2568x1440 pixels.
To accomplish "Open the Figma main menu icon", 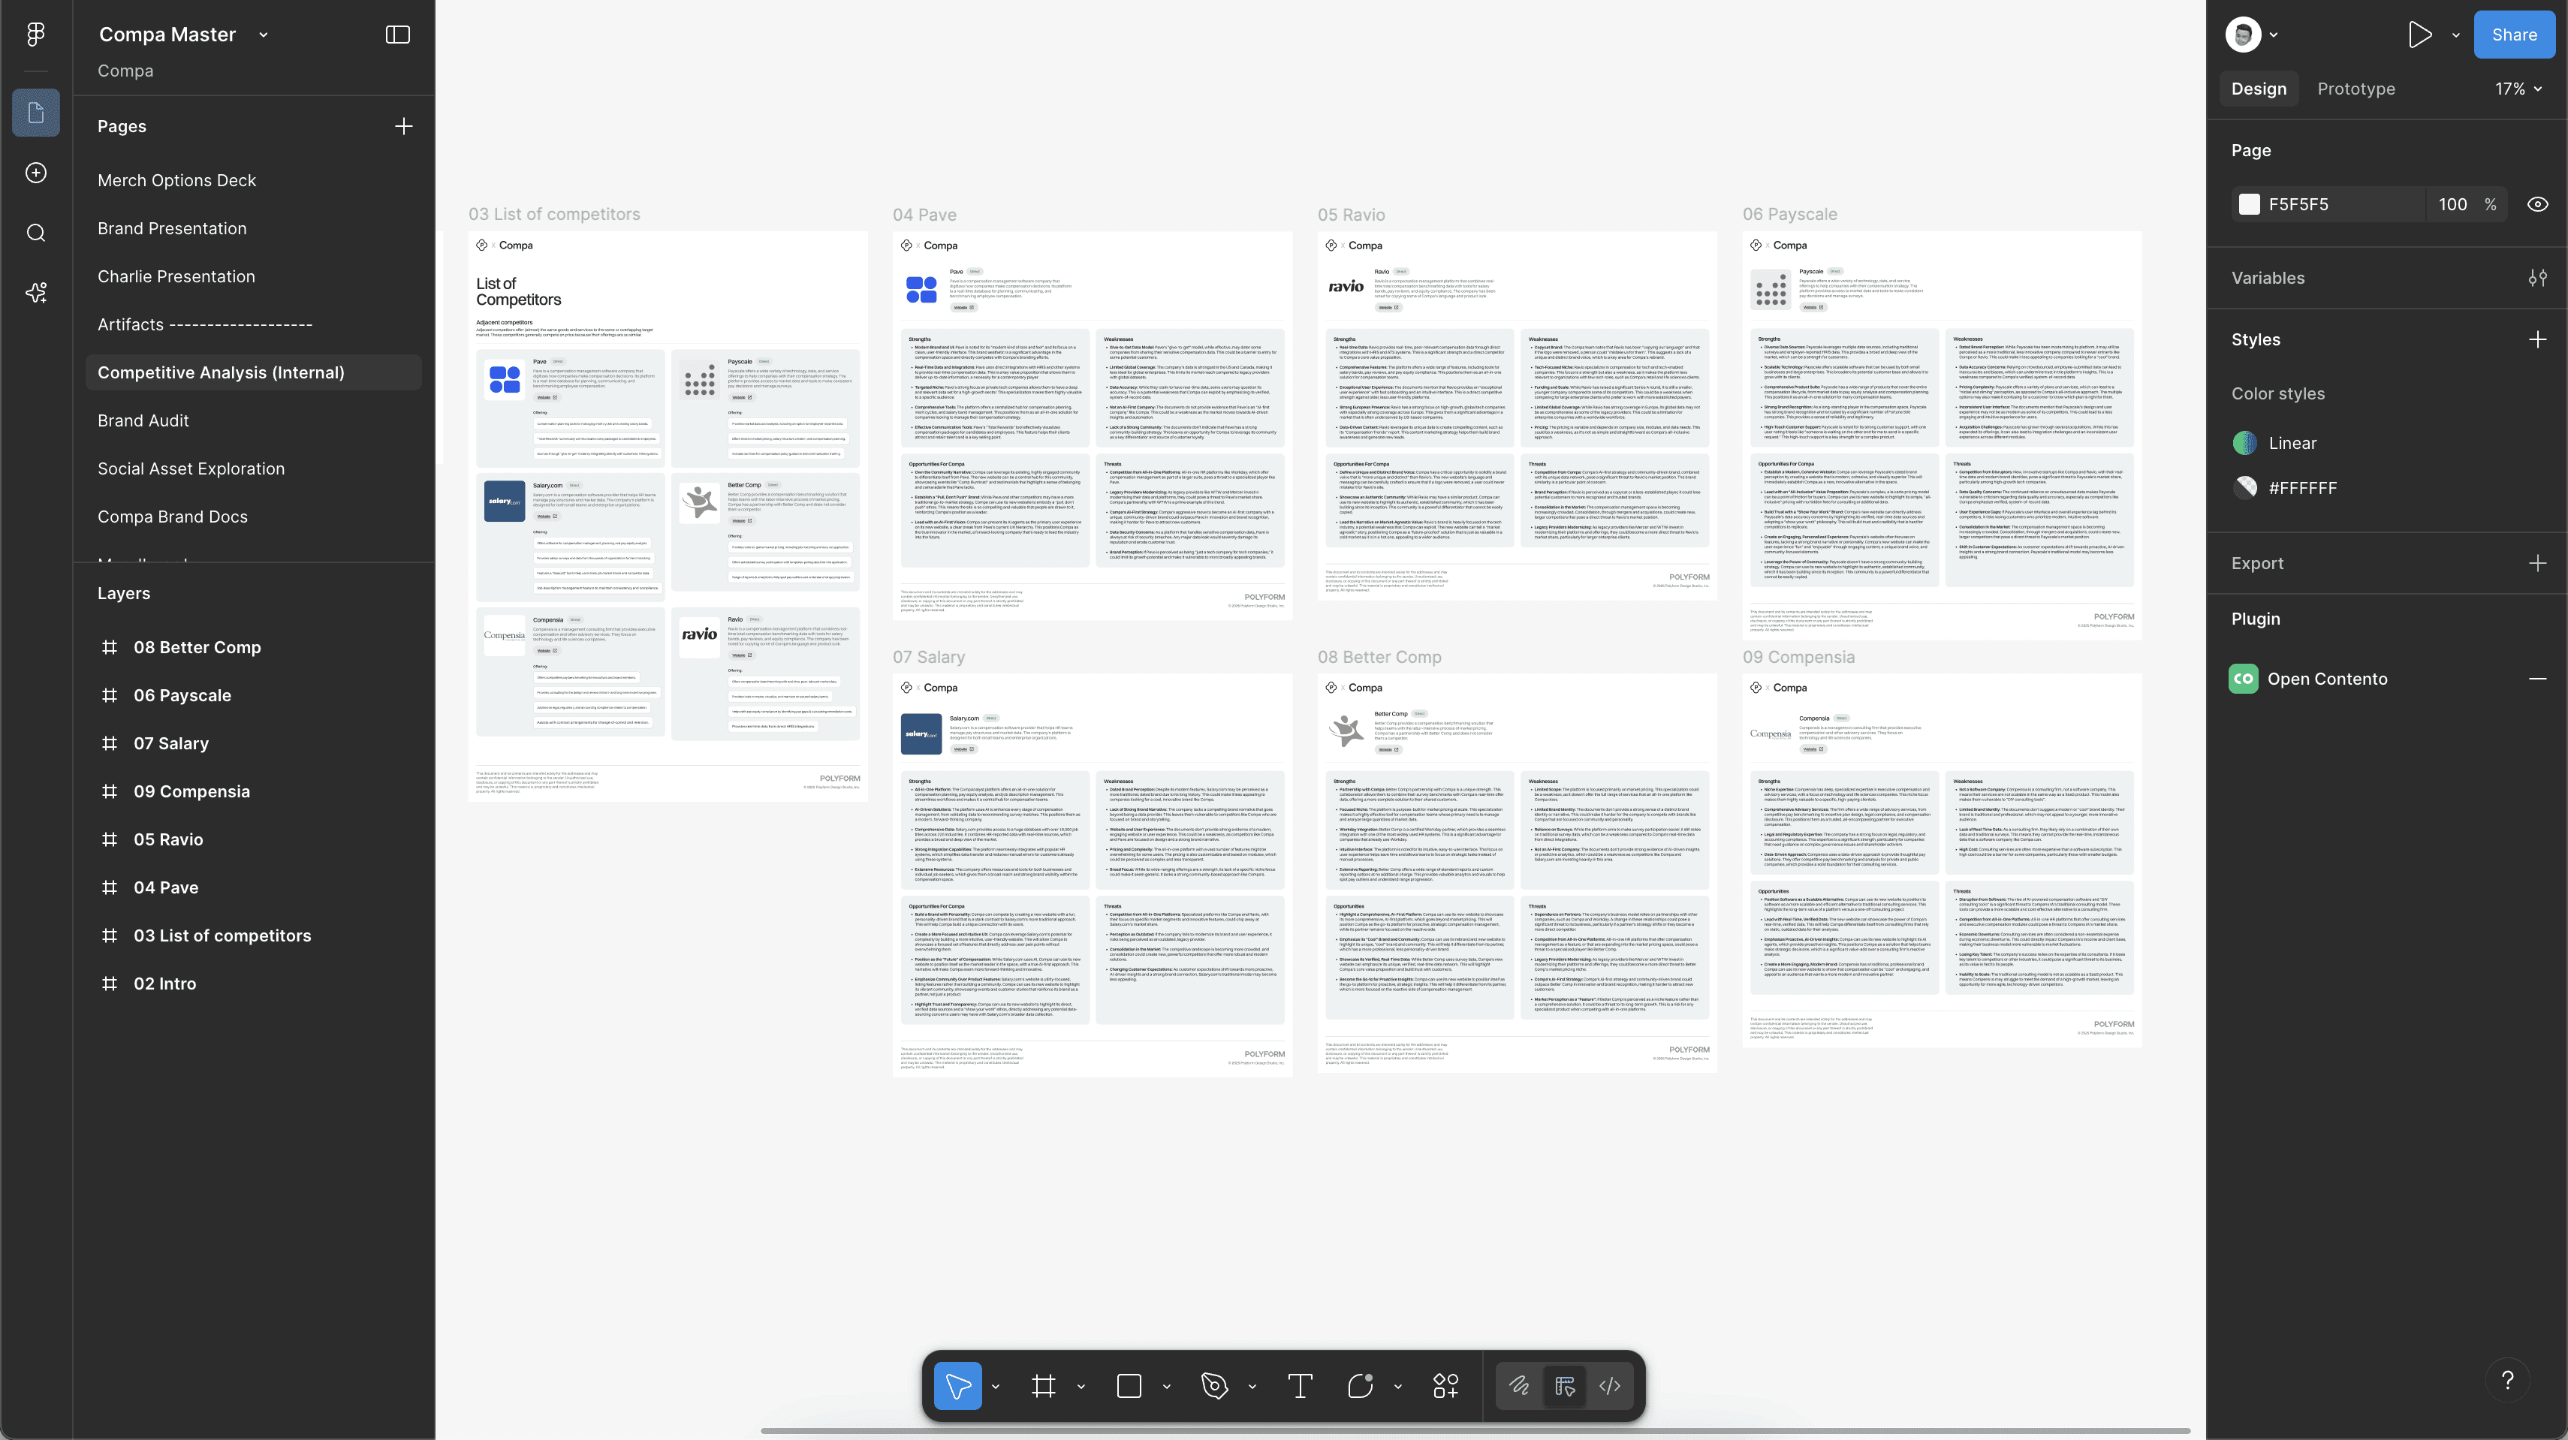I will (x=36, y=34).
